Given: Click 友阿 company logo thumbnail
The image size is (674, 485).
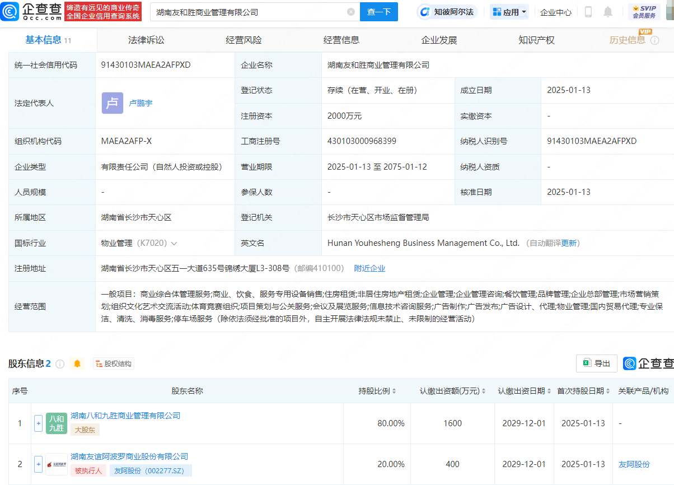Looking at the screenshot, I should (x=57, y=464).
